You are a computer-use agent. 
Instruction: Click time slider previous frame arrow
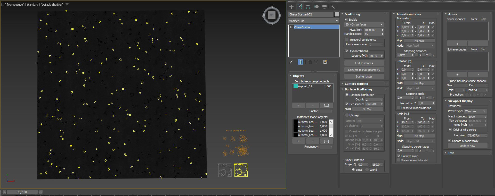4,192
